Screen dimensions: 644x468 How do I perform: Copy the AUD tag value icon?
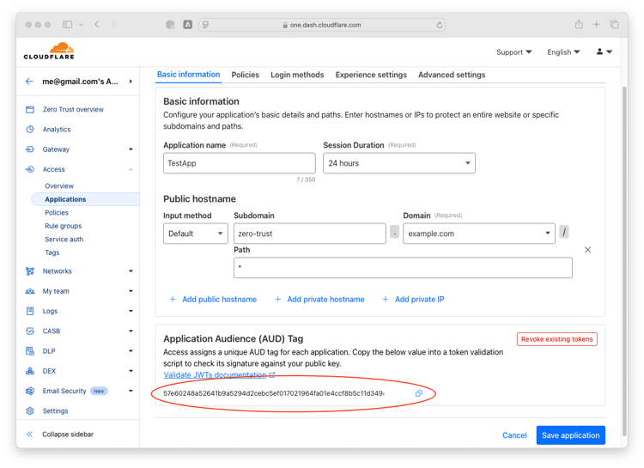[x=418, y=393]
